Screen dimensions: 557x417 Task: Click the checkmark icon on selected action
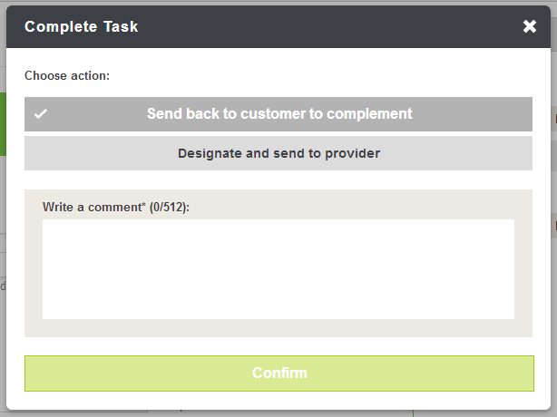tap(41, 114)
